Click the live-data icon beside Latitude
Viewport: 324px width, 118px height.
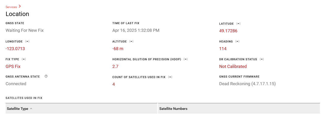click(x=238, y=24)
